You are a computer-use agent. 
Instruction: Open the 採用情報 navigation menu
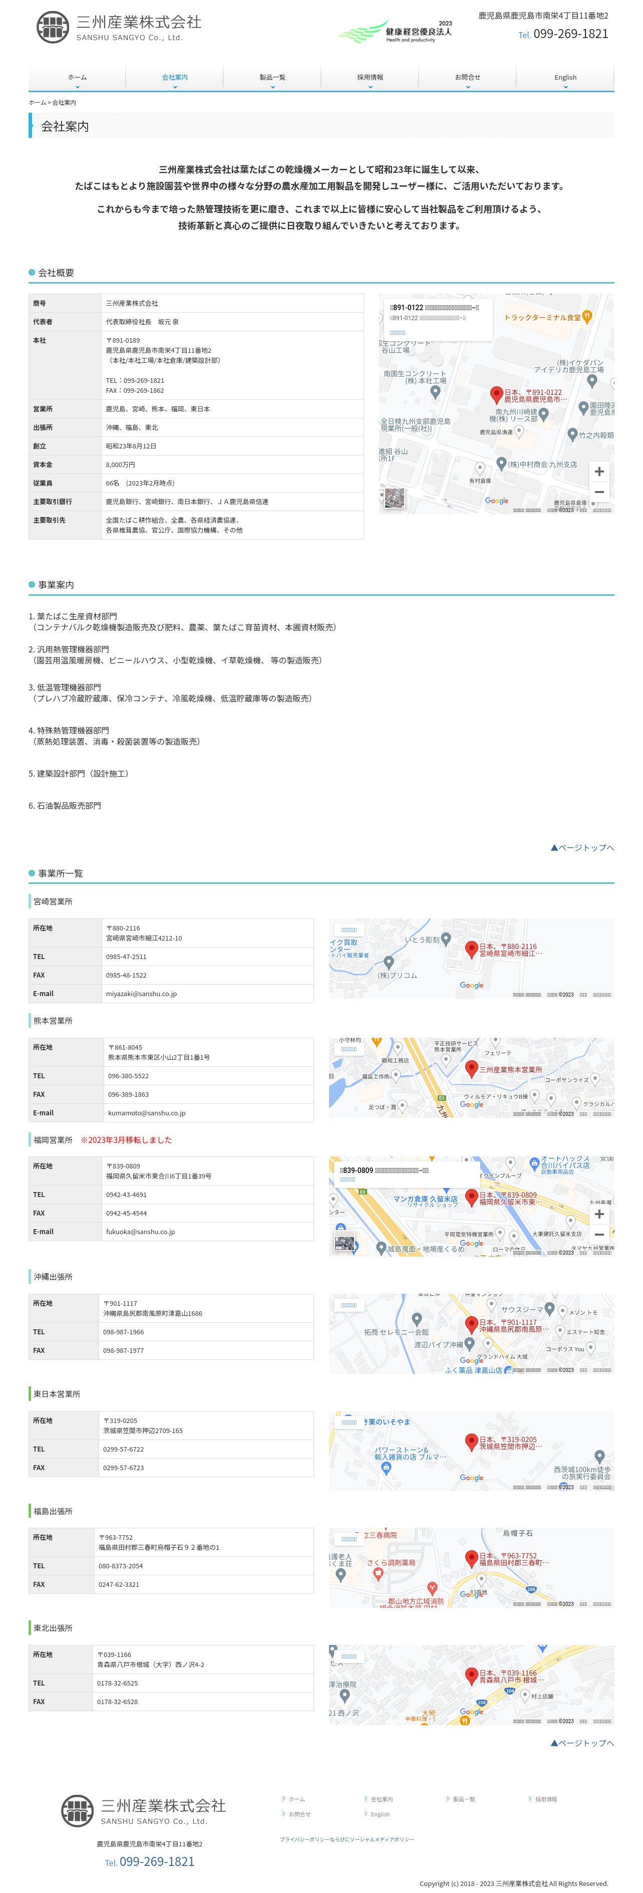(x=371, y=78)
